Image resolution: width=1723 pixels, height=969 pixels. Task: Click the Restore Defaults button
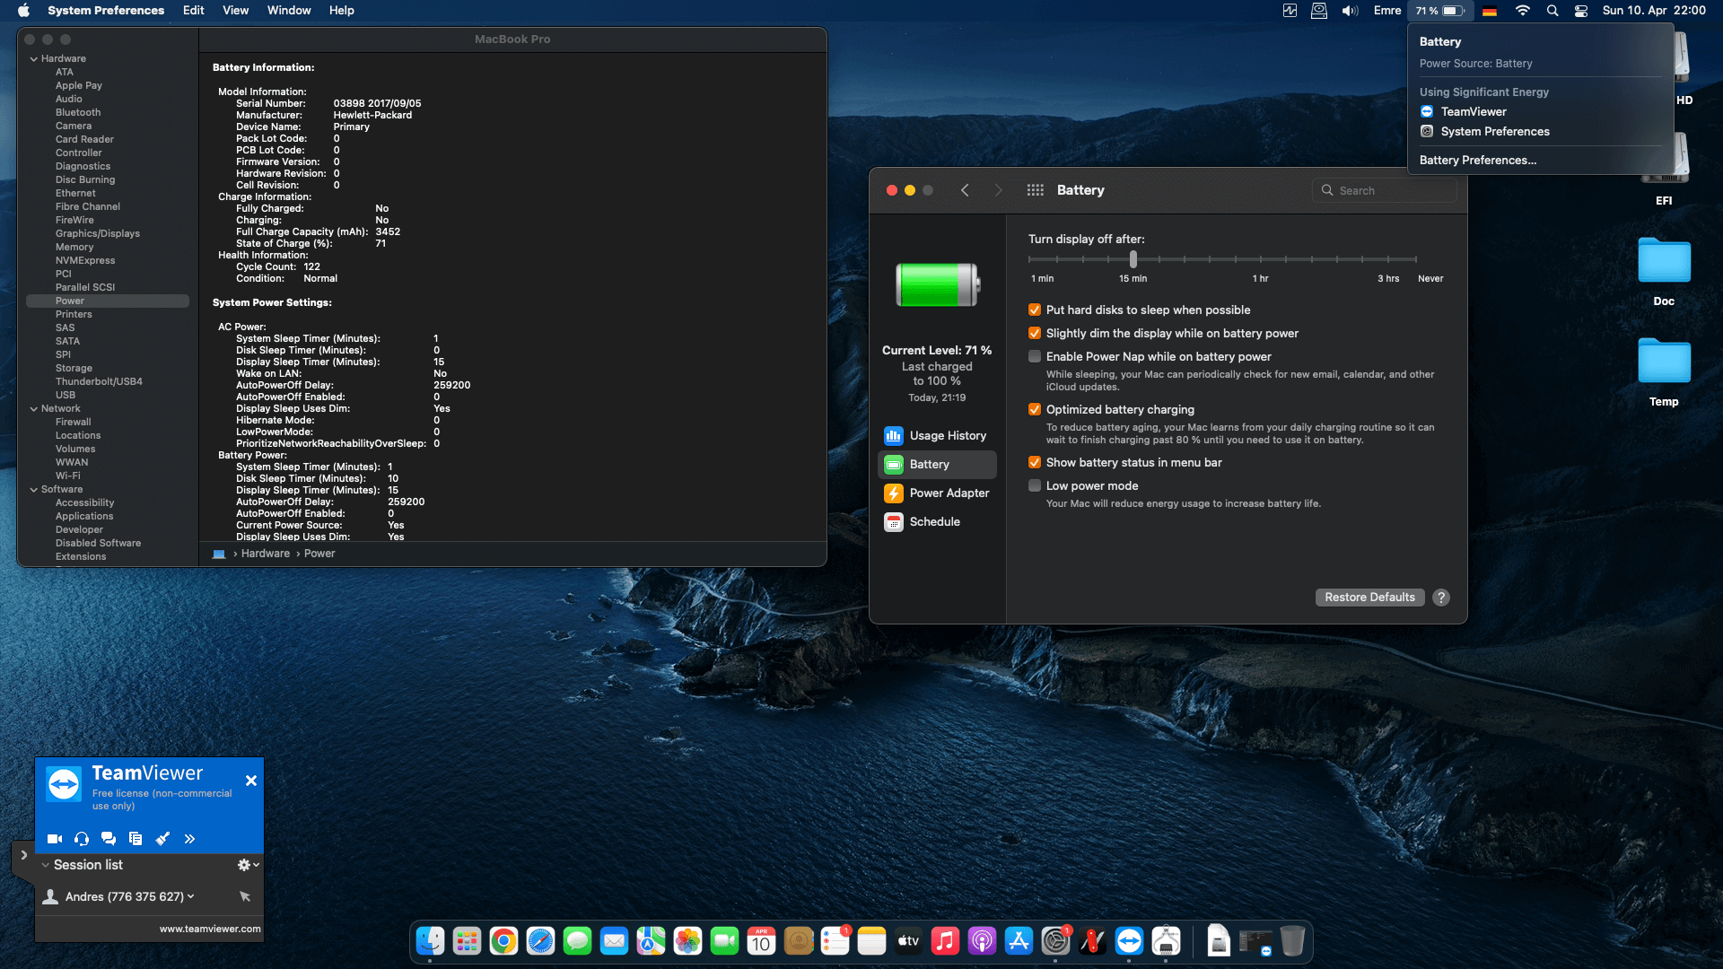[1369, 598]
